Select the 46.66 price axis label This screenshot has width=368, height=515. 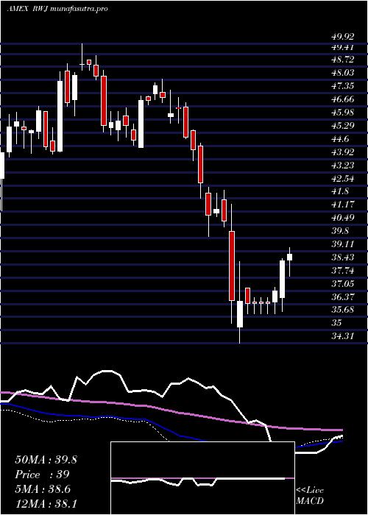point(343,99)
